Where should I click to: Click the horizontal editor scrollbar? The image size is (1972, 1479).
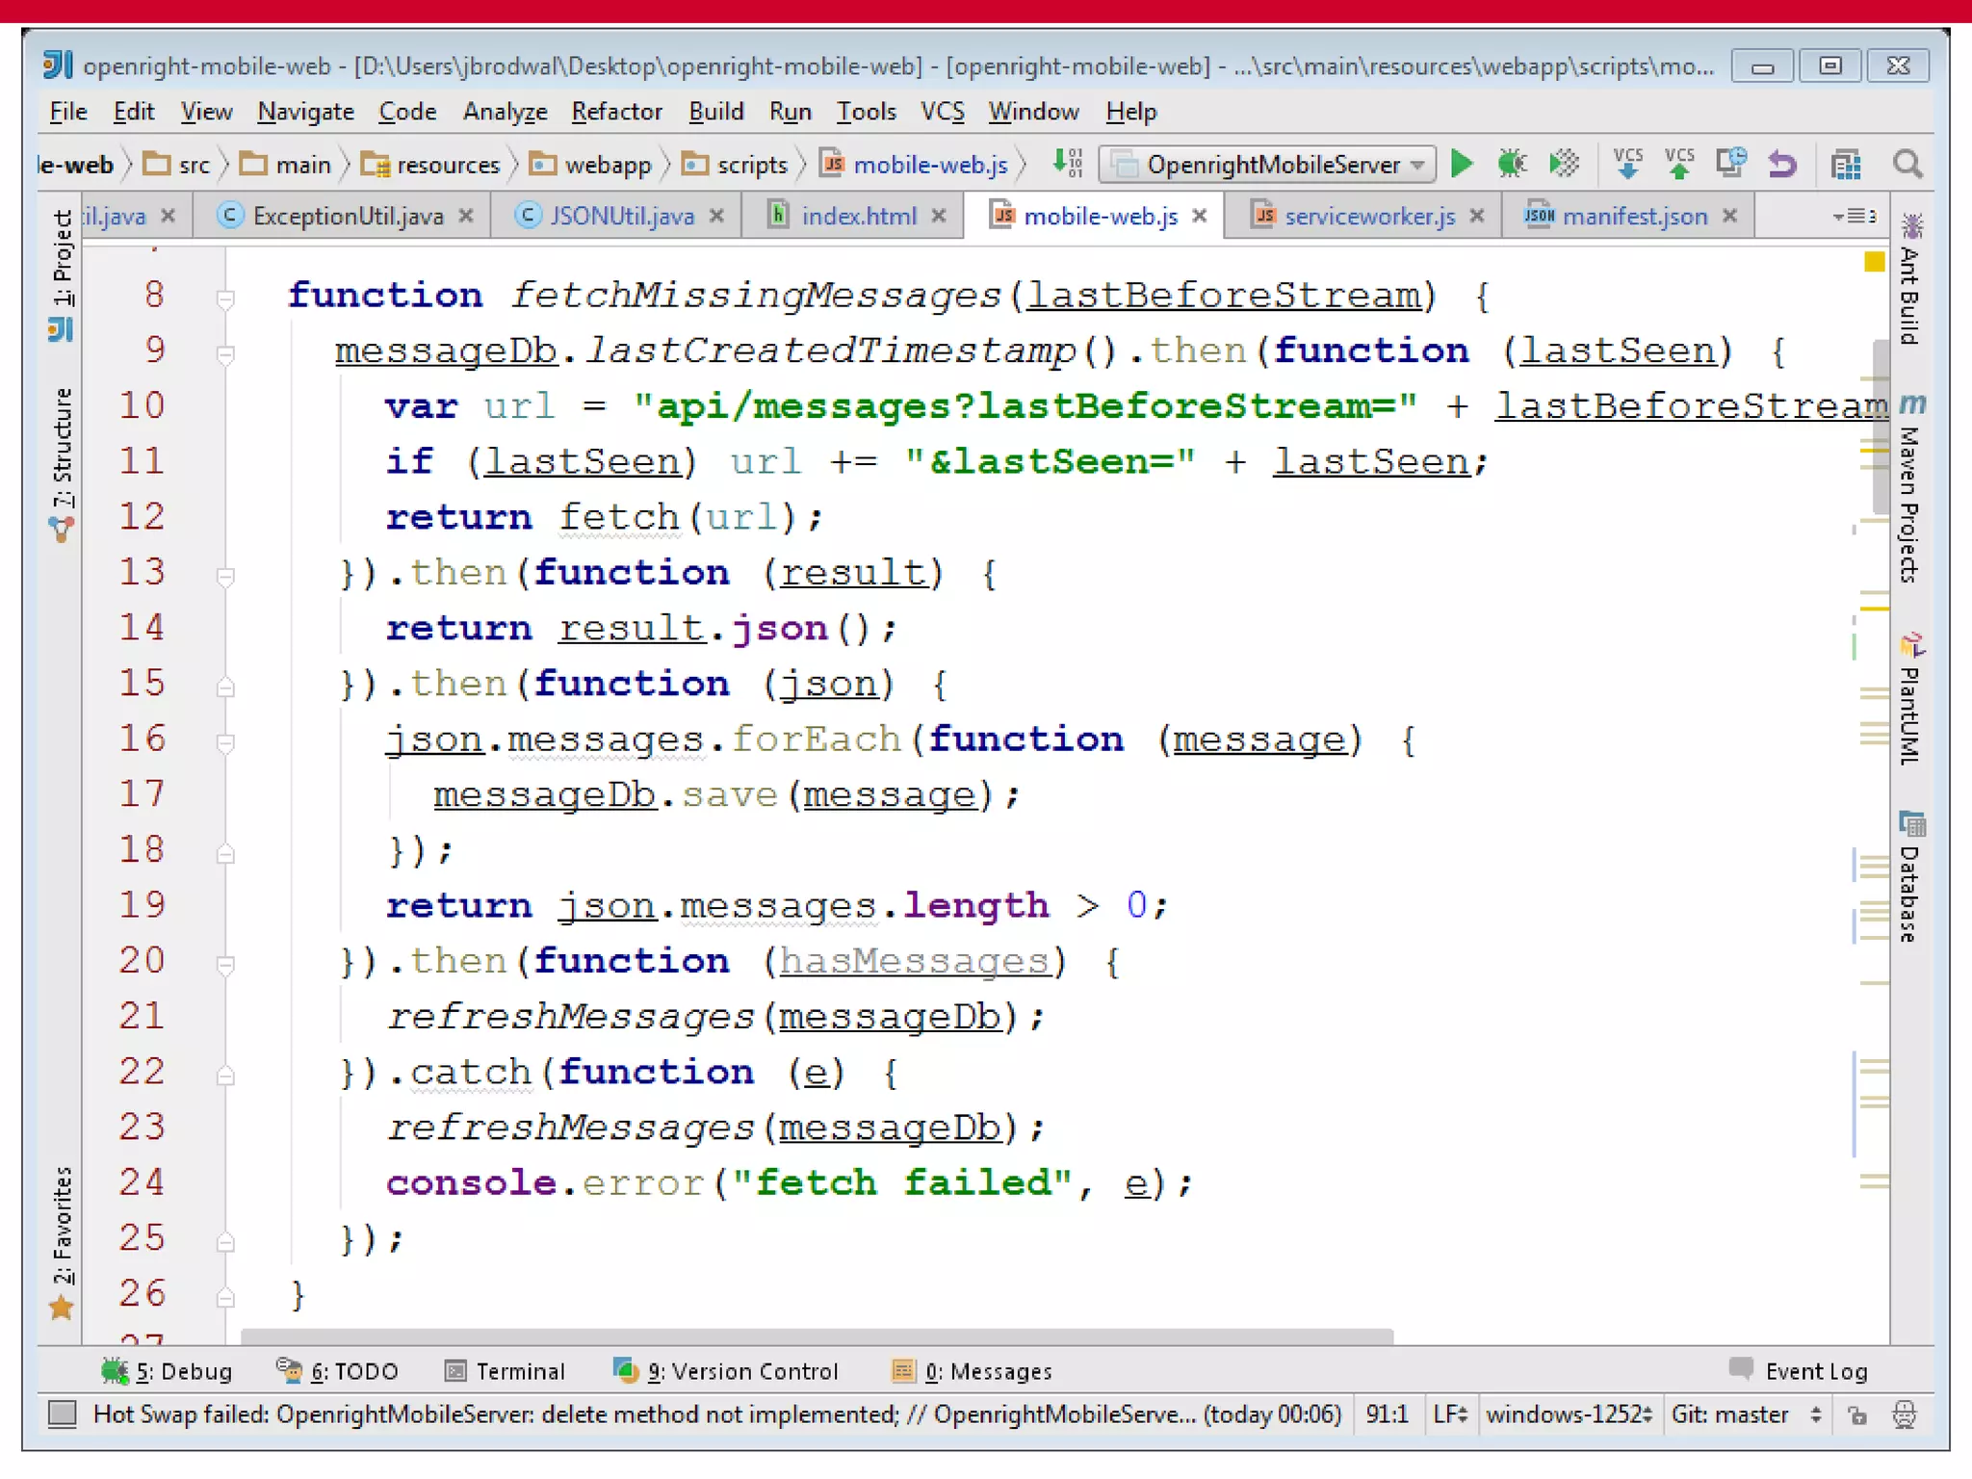817,1336
